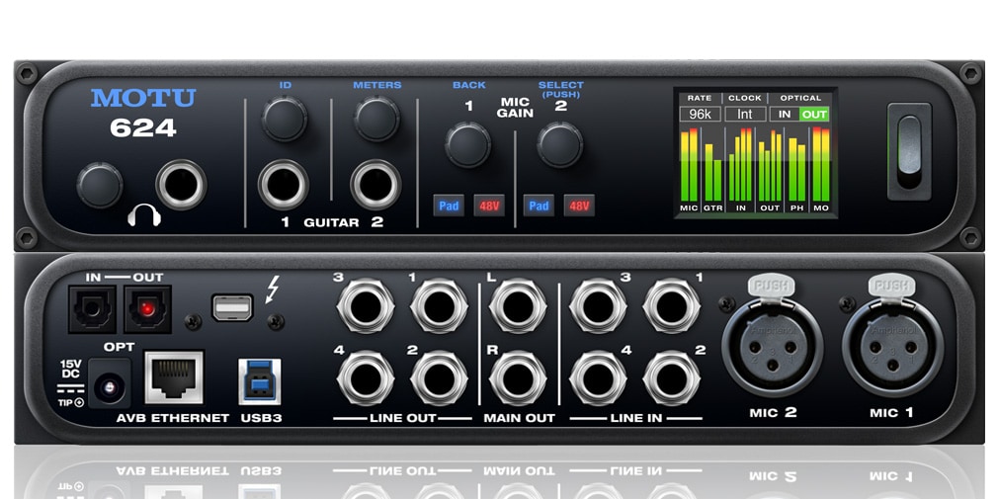The image size is (999, 499).
Task: Push the PUSH release tab on MIC 2
Action: [x=771, y=285]
